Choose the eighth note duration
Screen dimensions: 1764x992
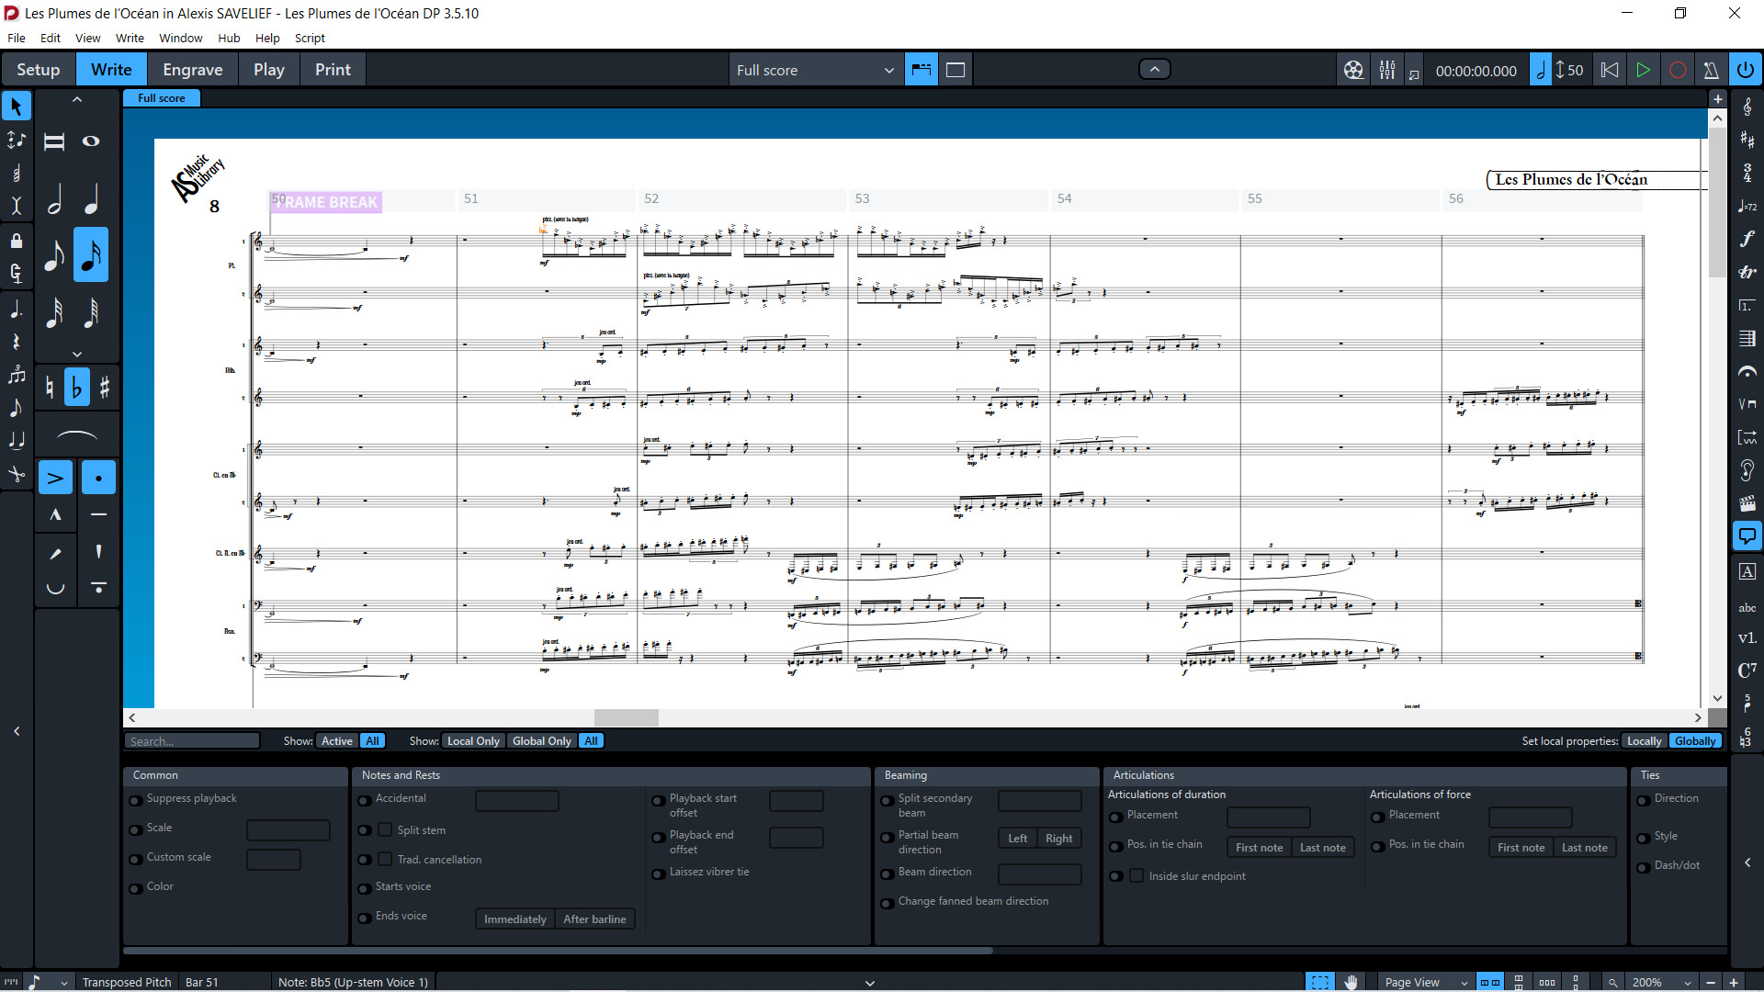point(55,254)
